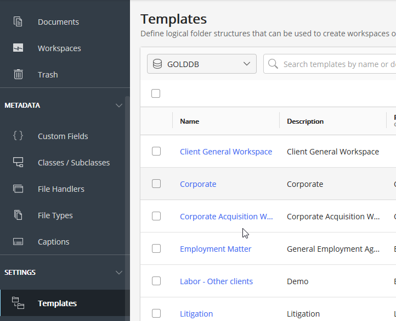Click the Classes / Subclasses icon
The image size is (396, 321).
[x=18, y=163]
